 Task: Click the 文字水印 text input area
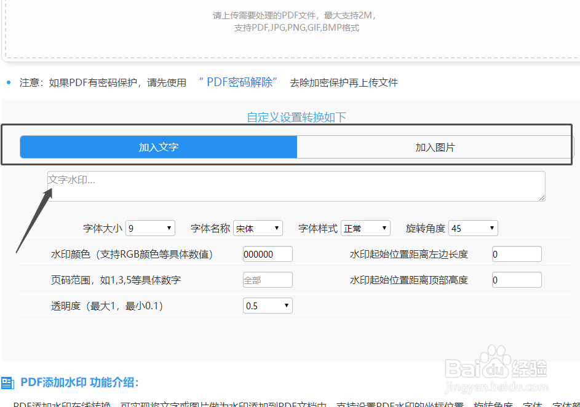tap(295, 186)
